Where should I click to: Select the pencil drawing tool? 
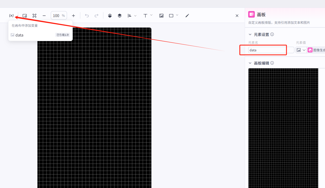pos(187,16)
